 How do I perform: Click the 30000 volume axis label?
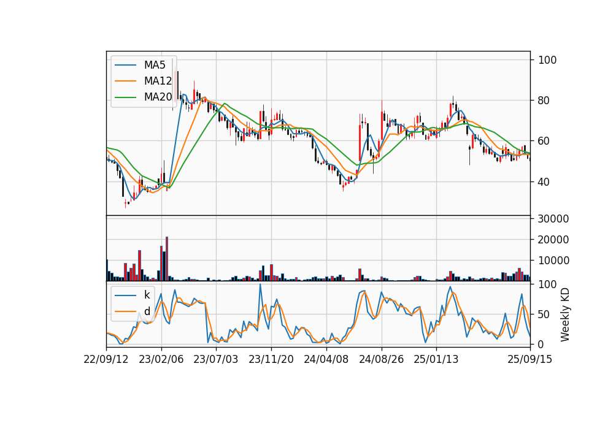(x=553, y=219)
